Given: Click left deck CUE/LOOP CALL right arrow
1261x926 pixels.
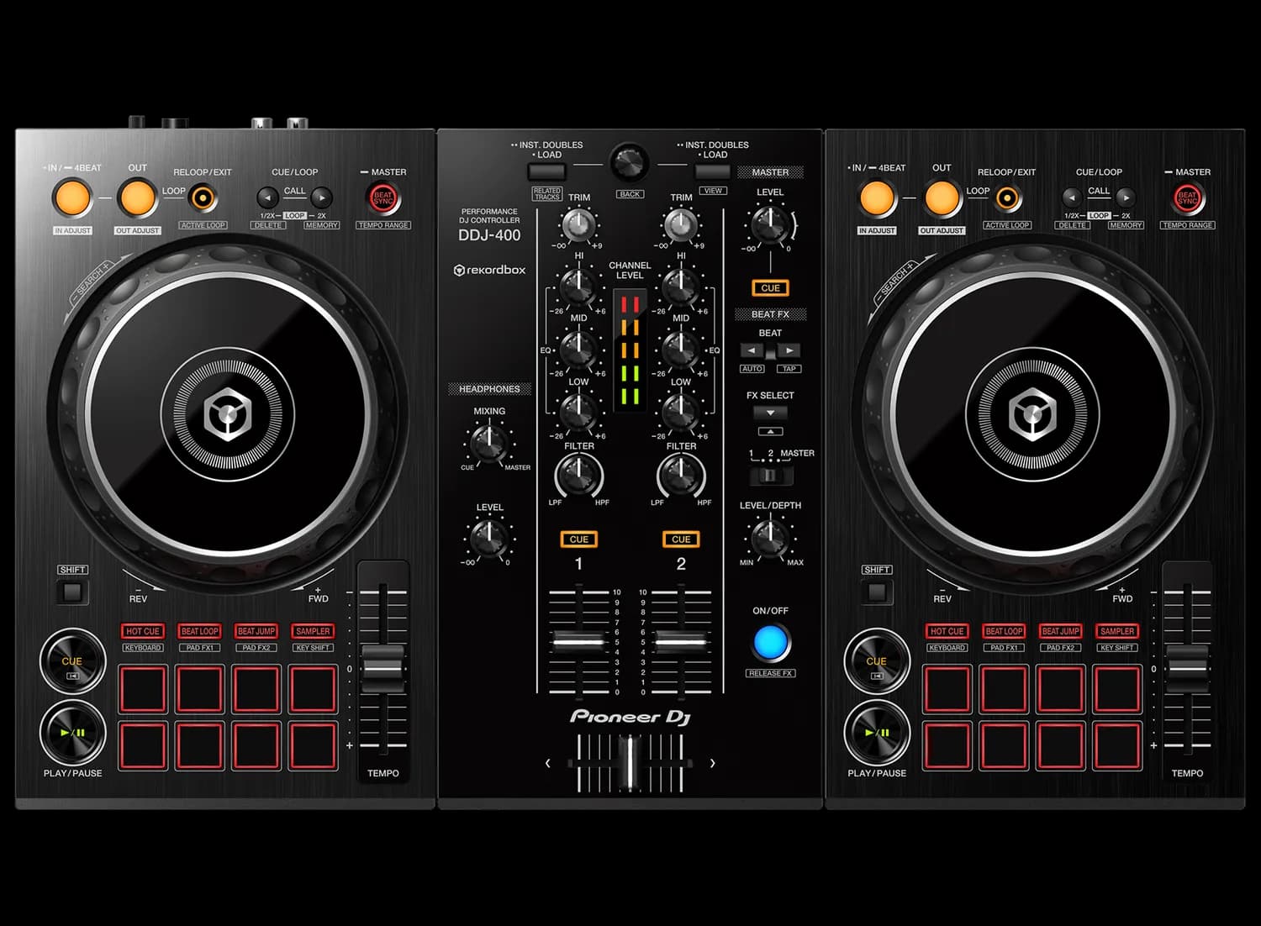Looking at the screenshot, I should pos(321,197).
